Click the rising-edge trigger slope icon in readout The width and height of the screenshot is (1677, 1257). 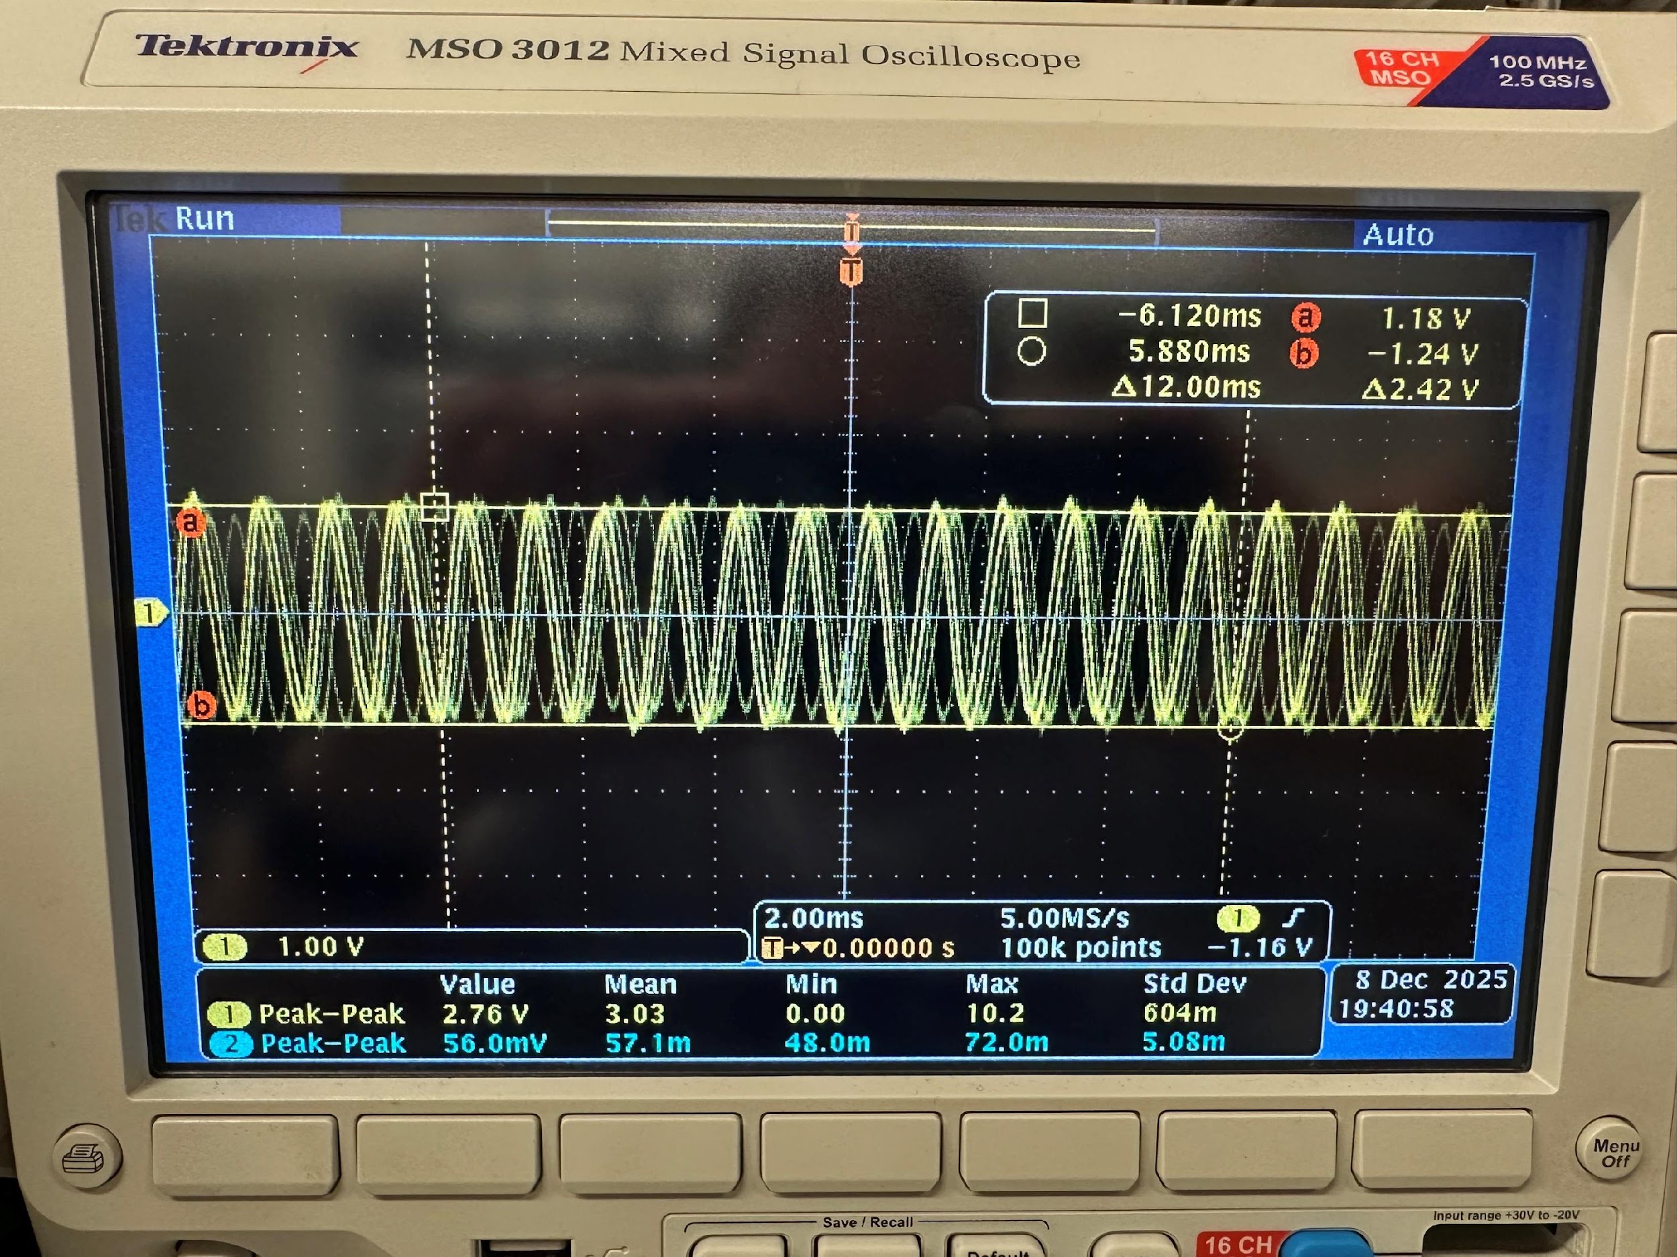click(1294, 918)
